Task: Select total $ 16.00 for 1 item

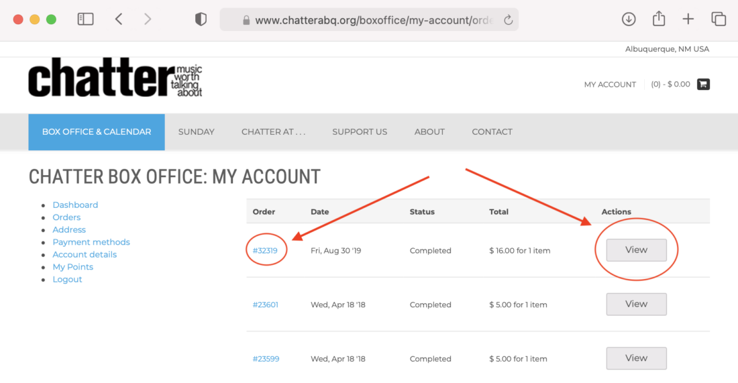Action: click(x=519, y=251)
